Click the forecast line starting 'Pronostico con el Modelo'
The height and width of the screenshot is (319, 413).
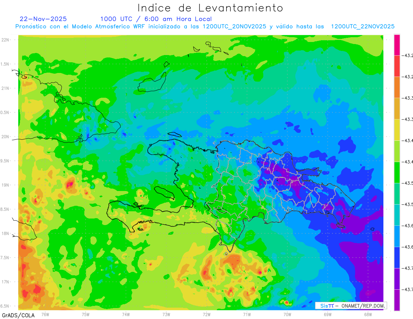pos(205,26)
